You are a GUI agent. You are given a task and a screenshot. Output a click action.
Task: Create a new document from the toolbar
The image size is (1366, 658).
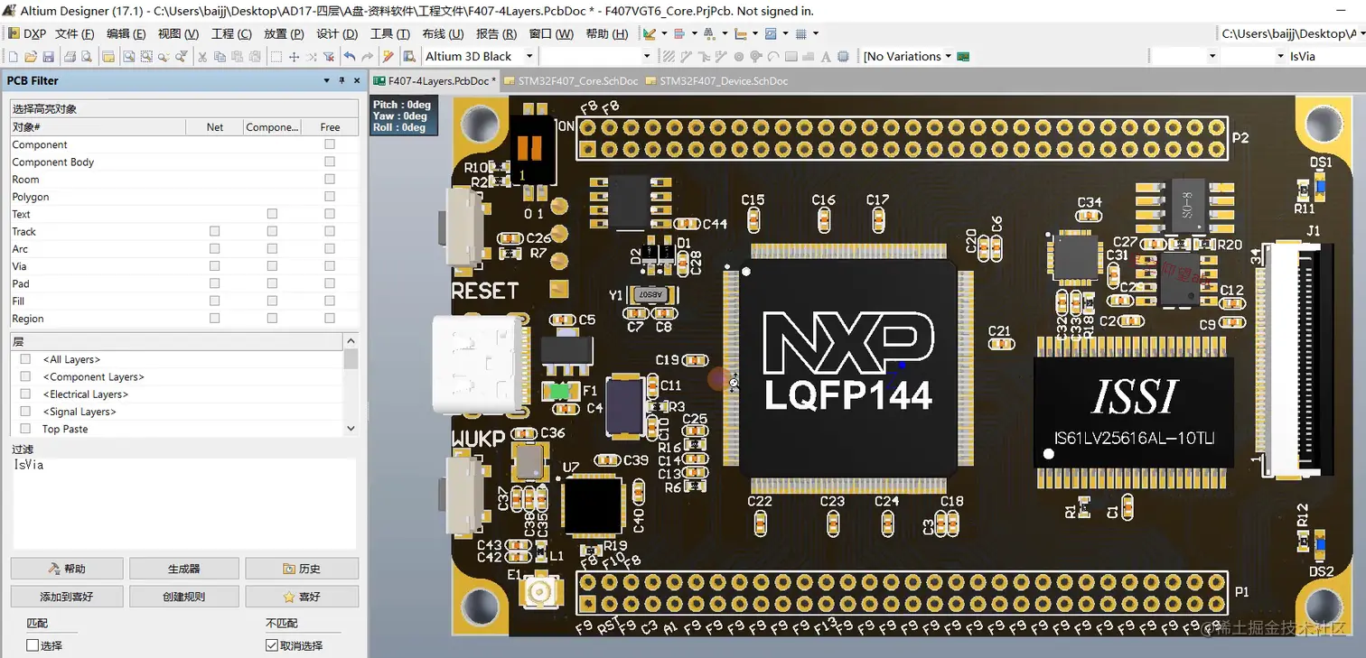coord(13,56)
